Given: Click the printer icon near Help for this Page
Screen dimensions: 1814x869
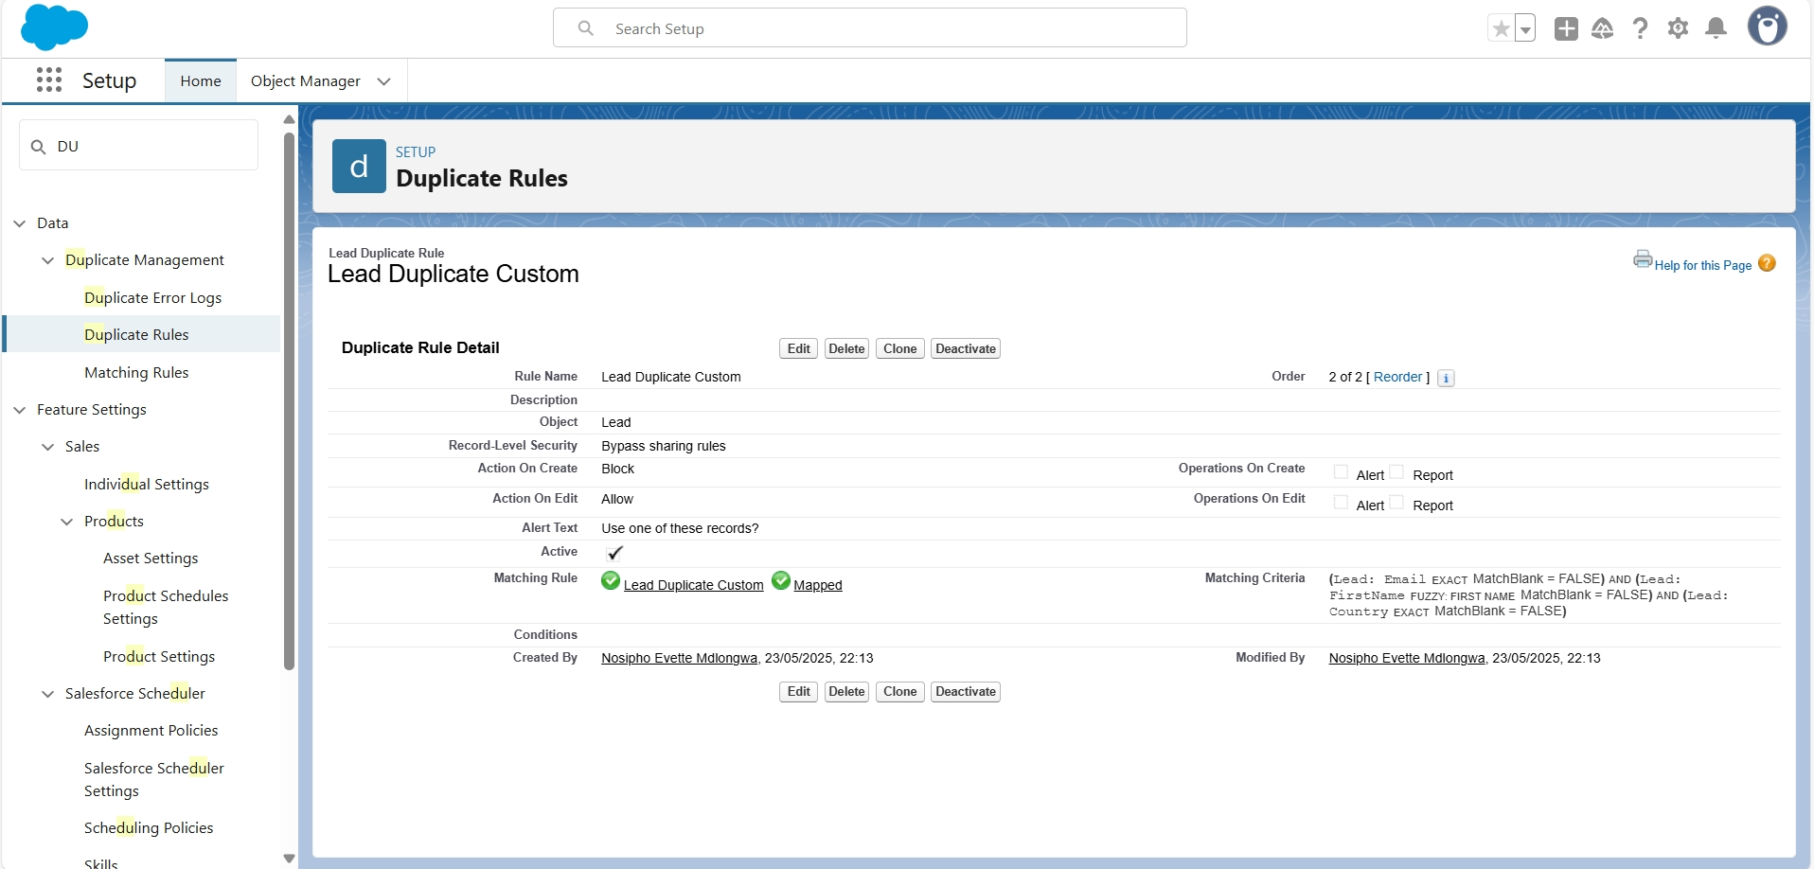Looking at the screenshot, I should coord(1643,258).
